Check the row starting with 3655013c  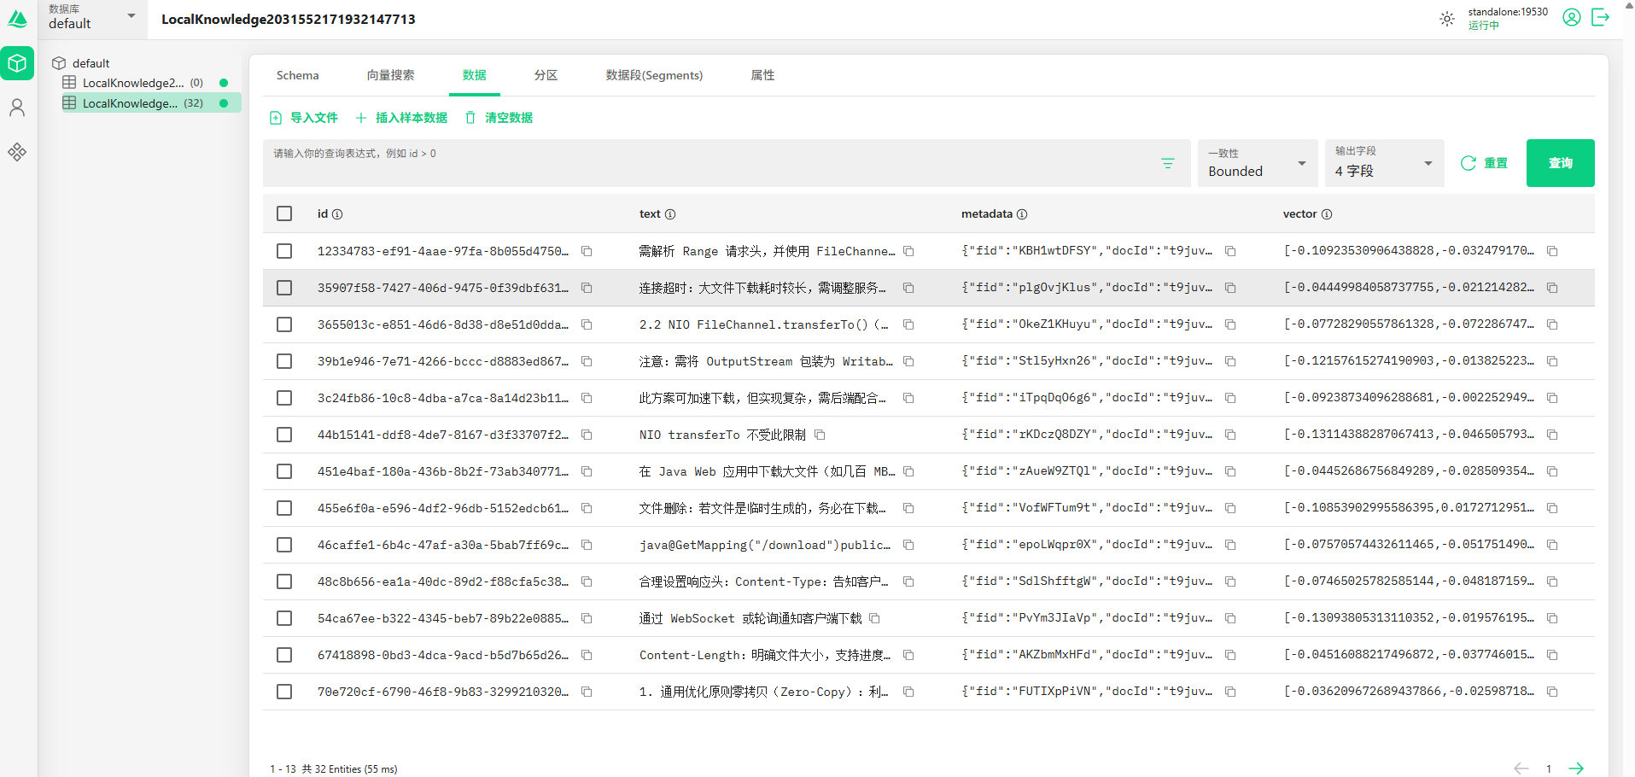pyautogui.click(x=284, y=324)
